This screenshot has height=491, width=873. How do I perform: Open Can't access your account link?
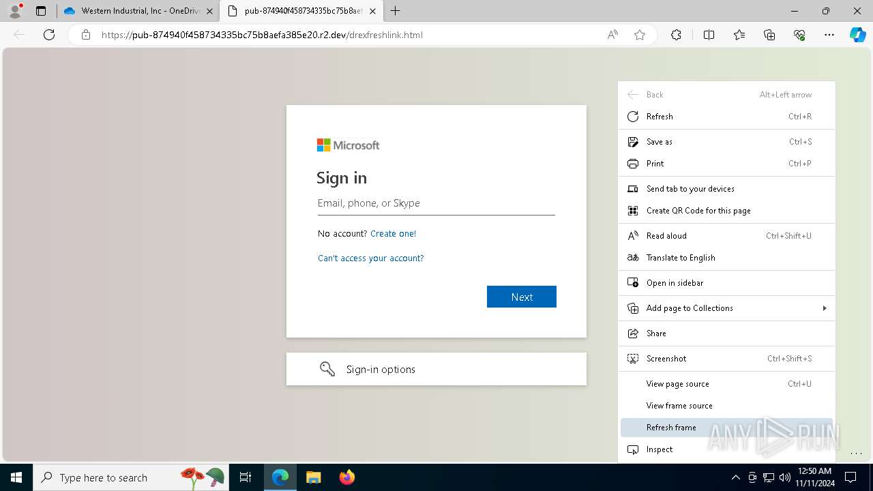point(370,258)
